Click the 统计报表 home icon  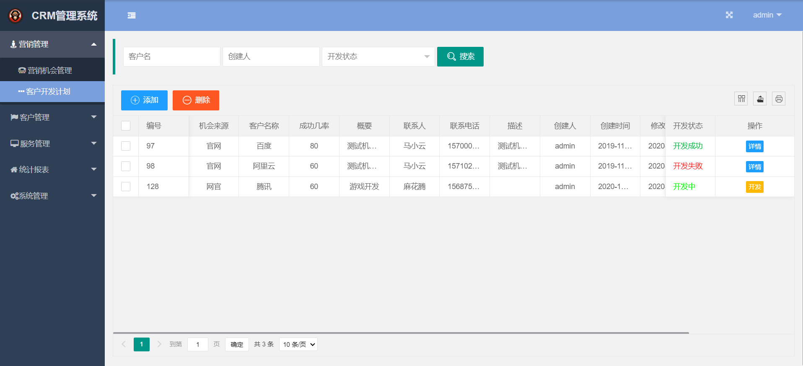14,170
